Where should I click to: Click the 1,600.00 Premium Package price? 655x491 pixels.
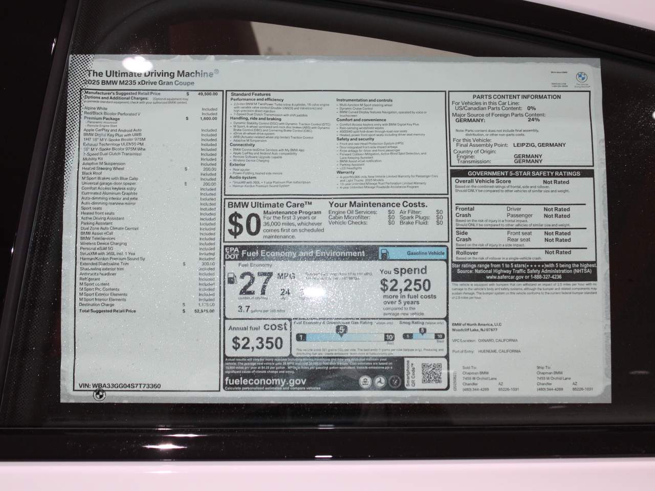tap(209, 118)
